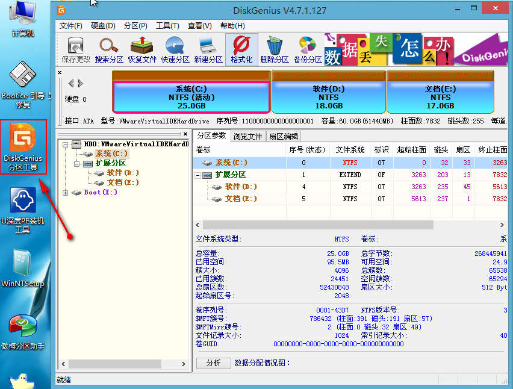Screen dimensions: 513x389
Task: Click the 序号(状态) column header
Action: [x=308, y=150]
